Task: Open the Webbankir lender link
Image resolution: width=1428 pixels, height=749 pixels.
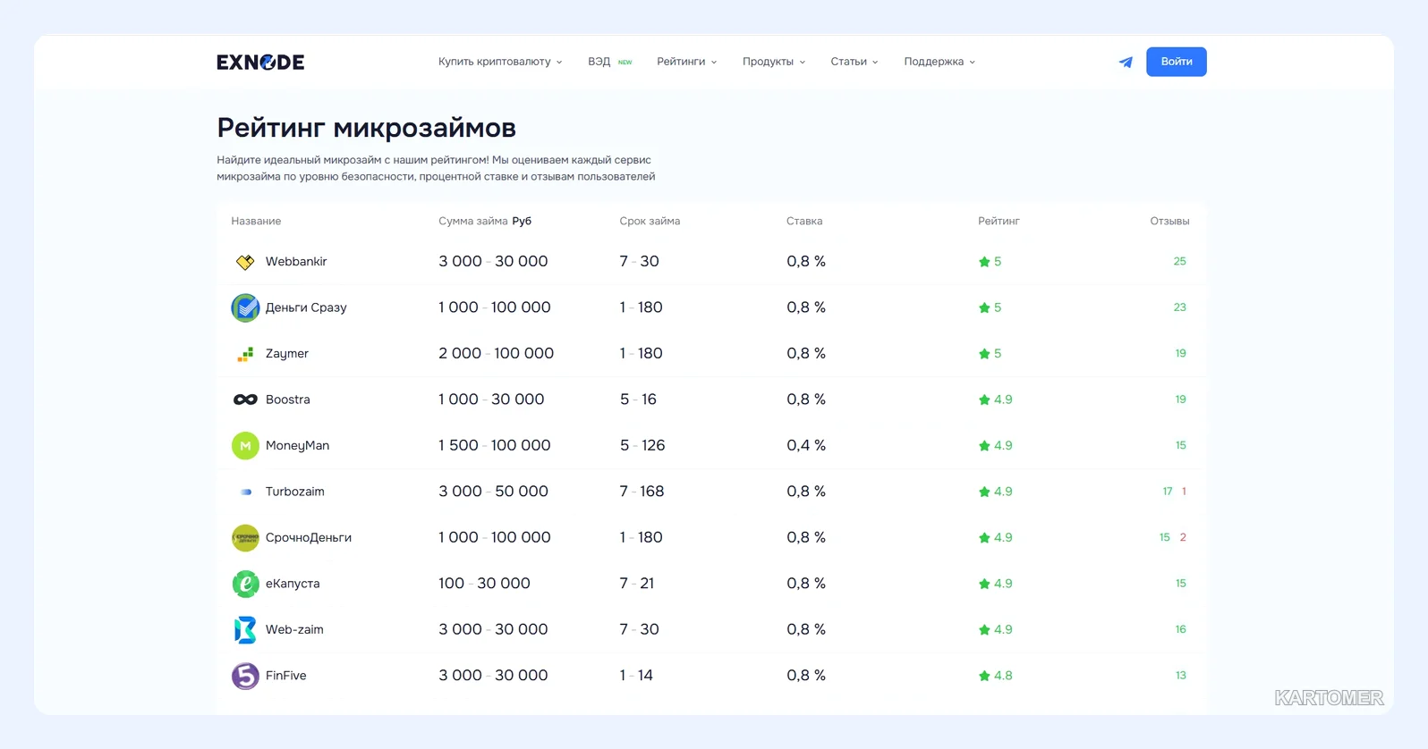Action: coord(296,262)
